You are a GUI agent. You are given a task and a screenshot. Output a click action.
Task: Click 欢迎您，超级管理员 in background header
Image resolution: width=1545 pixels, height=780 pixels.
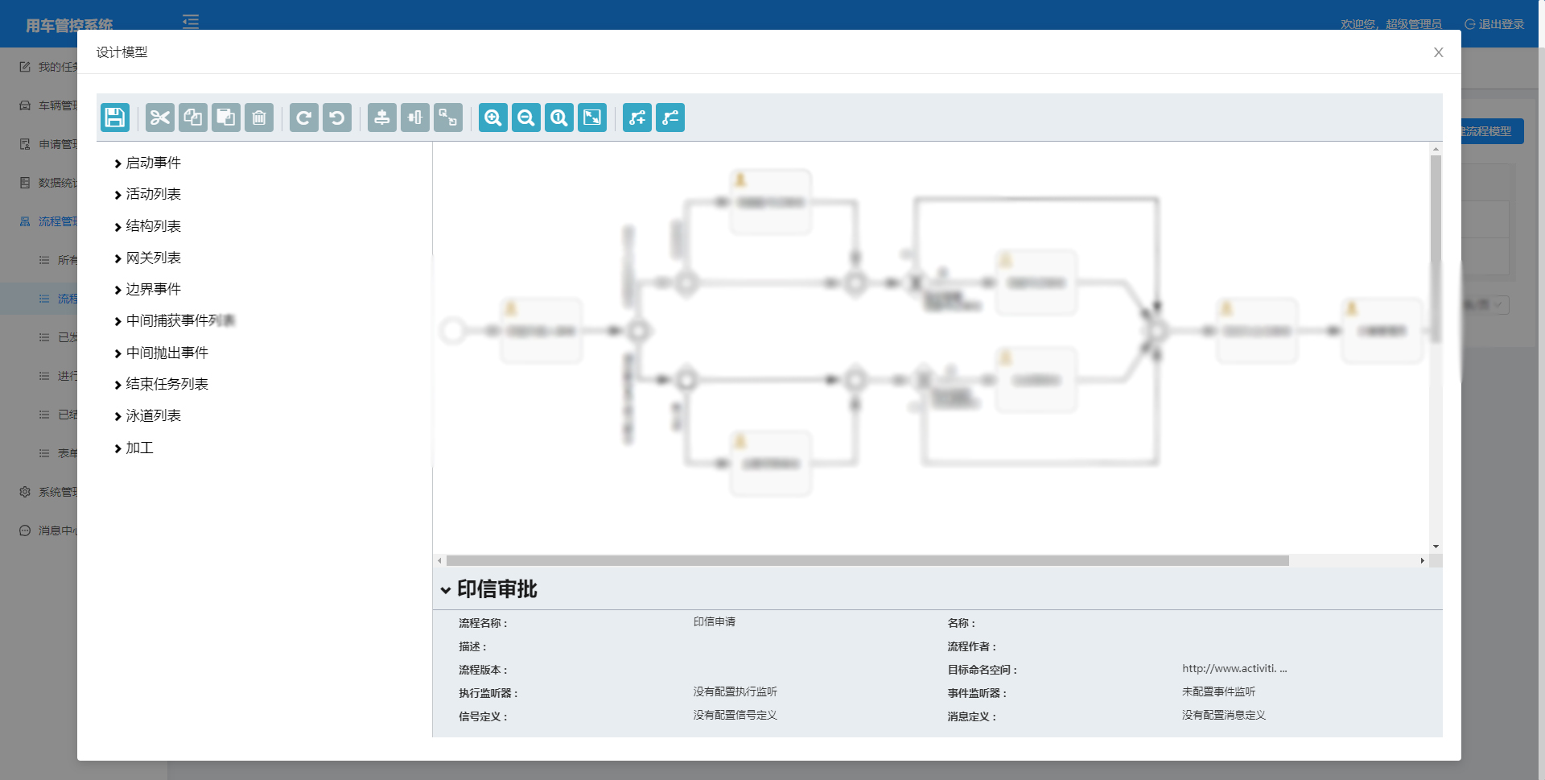point(1391,24)
